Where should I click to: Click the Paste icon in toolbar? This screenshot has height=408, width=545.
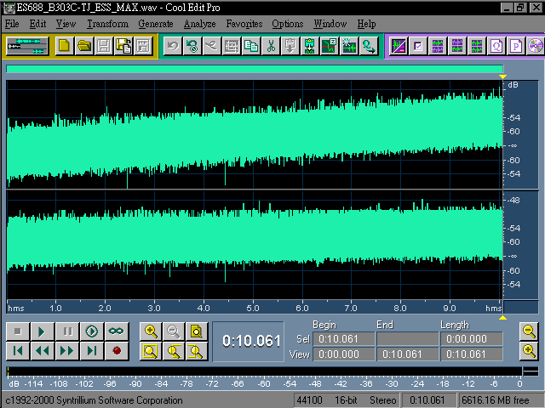(x=290, y=46)
